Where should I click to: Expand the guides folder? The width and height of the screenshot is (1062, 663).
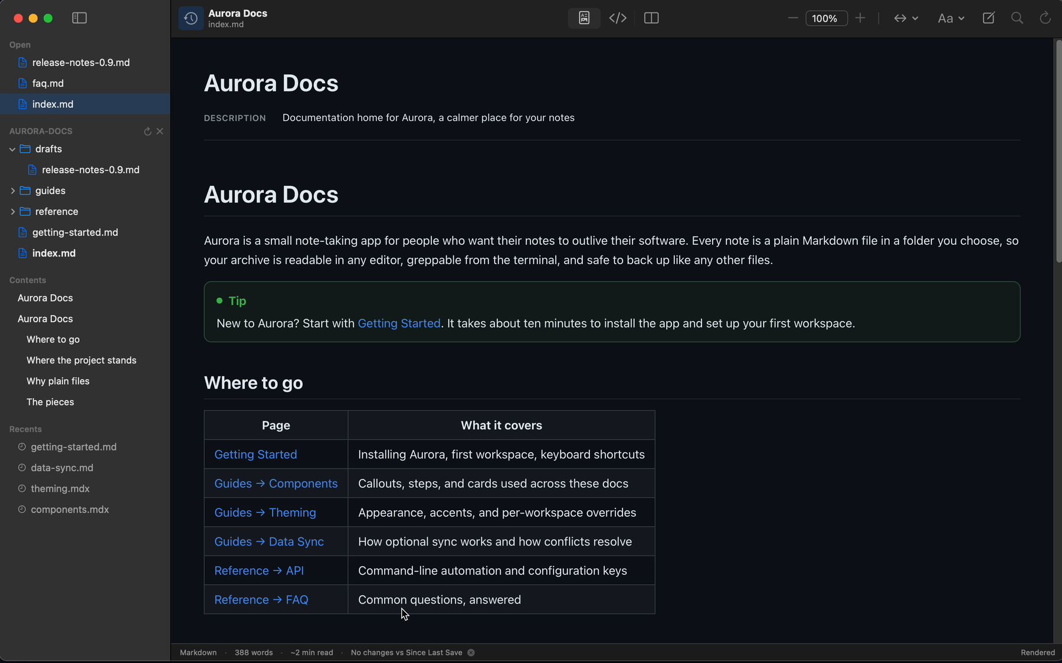tap(12, 191)
